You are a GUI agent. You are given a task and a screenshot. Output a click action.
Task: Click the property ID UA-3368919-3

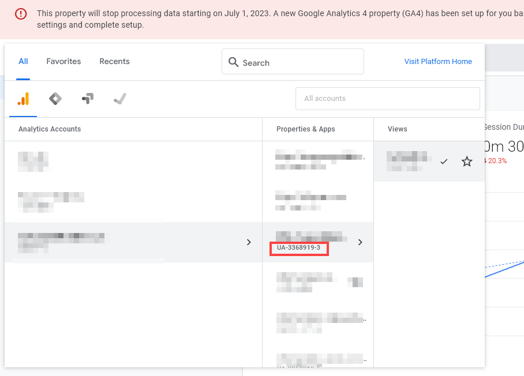(299, 249)
